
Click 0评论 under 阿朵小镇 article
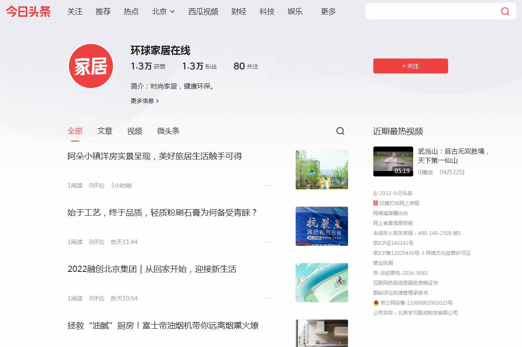tap(97, 186)
